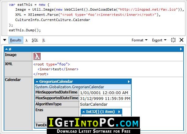Switch to the SQL tab
The width and height of the screenshot is (187, 134).
[35, 40]
